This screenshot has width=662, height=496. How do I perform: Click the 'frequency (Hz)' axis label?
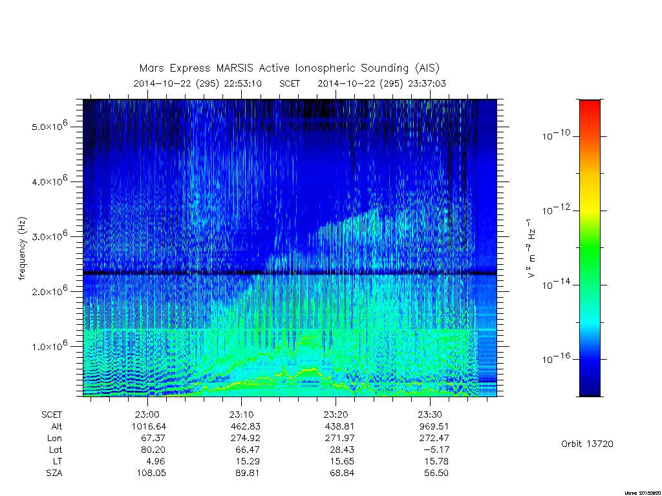point(23,249)
